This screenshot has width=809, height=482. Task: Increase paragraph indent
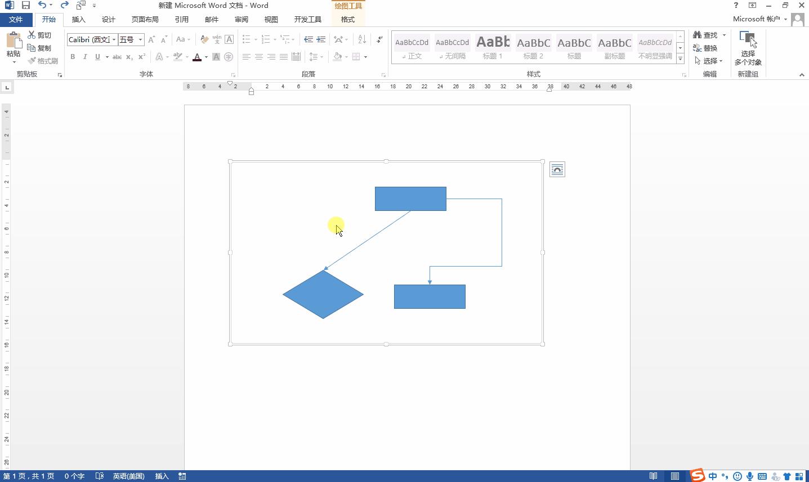(x=321, y=39)
